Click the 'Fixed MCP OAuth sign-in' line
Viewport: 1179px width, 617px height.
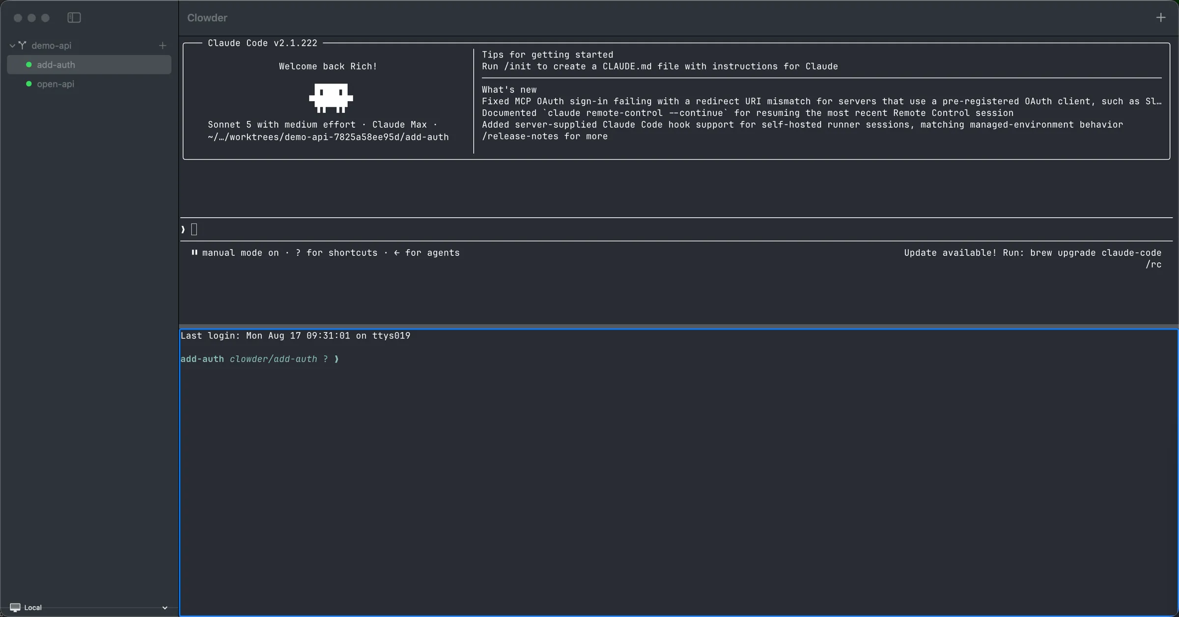(x=821, y=101)
